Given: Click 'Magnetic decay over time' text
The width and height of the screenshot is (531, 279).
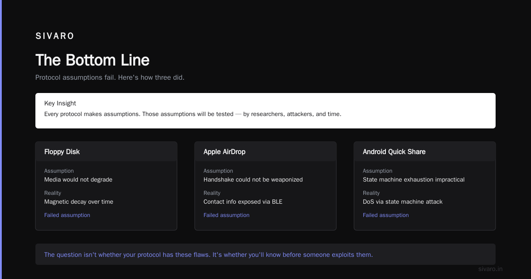Looking at the screenshot, I should [79, 202].
